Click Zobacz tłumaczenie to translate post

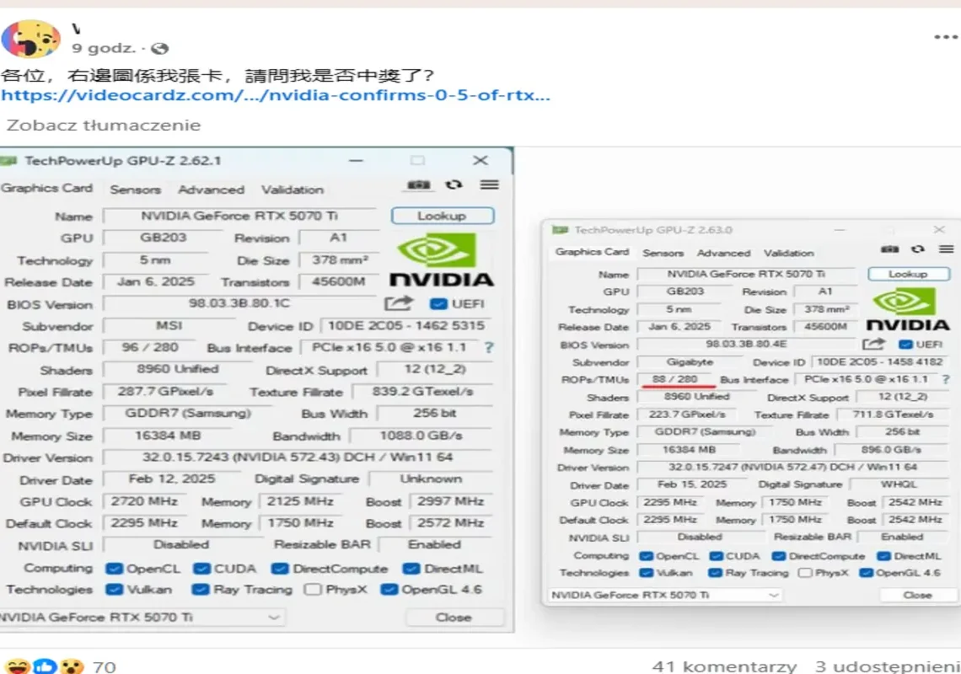point(104,125)
